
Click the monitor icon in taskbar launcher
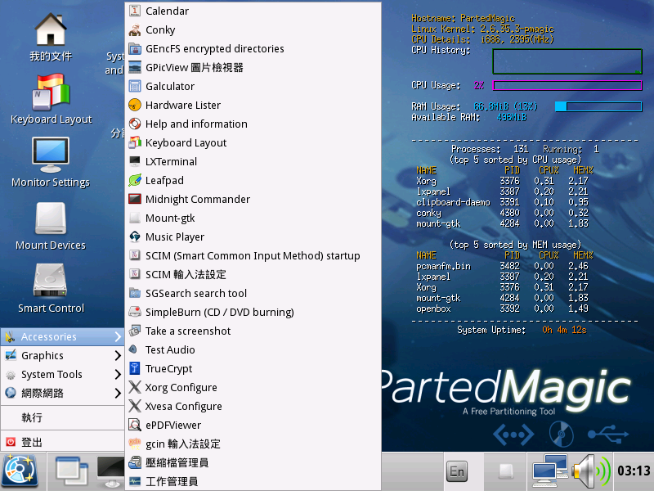click(x=110, y=472)
